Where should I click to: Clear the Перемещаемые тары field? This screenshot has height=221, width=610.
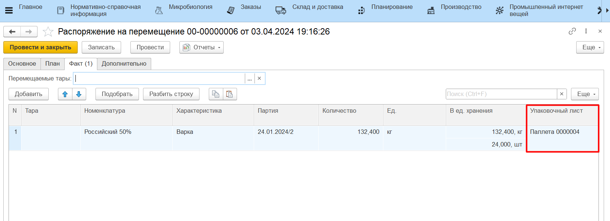click(259, 79)
